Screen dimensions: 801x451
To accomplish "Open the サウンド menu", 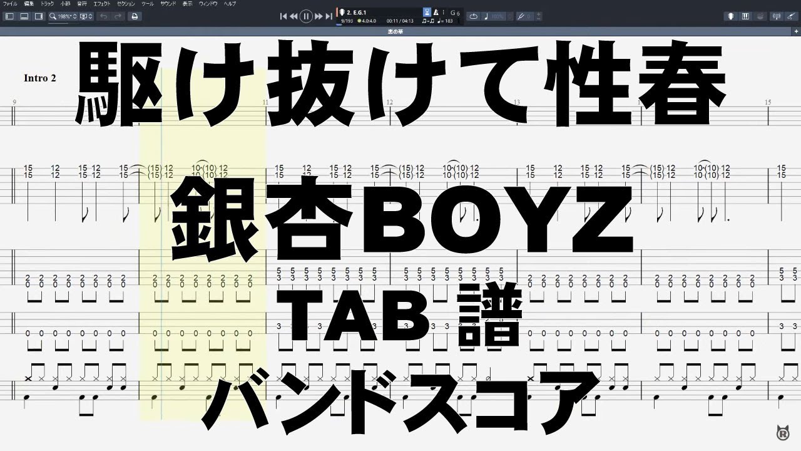I will tap(168, 4).
